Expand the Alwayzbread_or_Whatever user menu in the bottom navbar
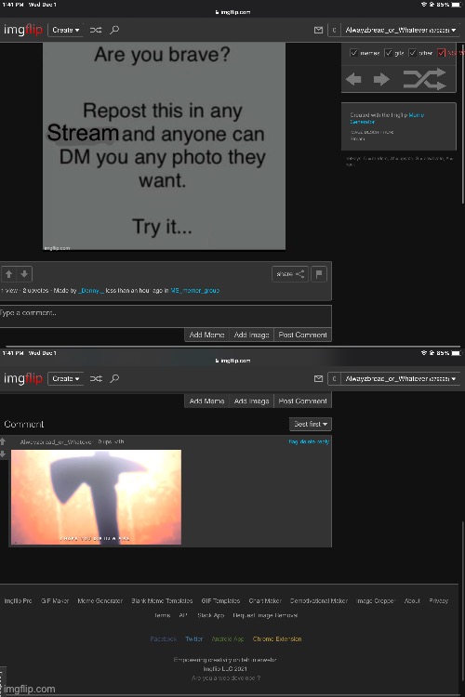The image size is (465, 697). (401, 379)
